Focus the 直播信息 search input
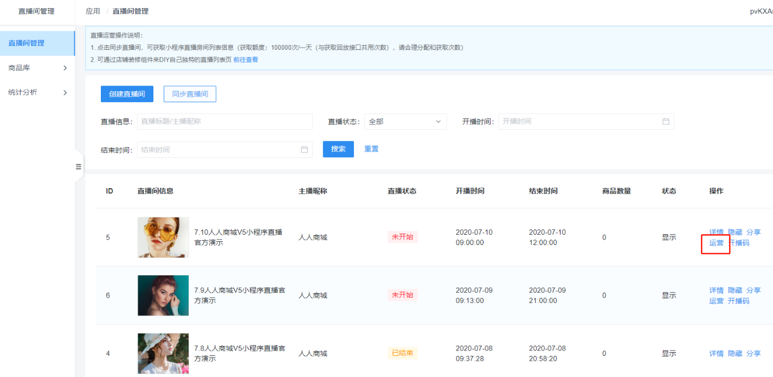Viewport: 773px width, 377px height. point(225,122)
